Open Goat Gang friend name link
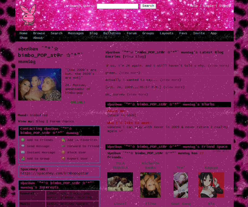Screen dimensions: 248x207 click(181, 204)
